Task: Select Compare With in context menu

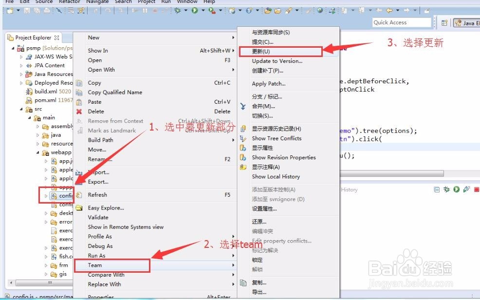Action: coord(155,275)
